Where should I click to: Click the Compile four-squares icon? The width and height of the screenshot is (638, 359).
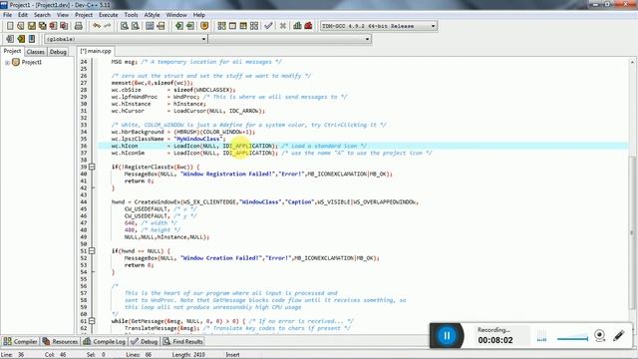(x=221, y=26)
